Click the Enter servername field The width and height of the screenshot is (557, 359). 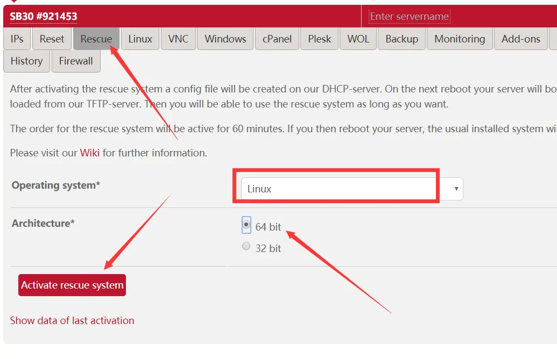pos(409,17)
